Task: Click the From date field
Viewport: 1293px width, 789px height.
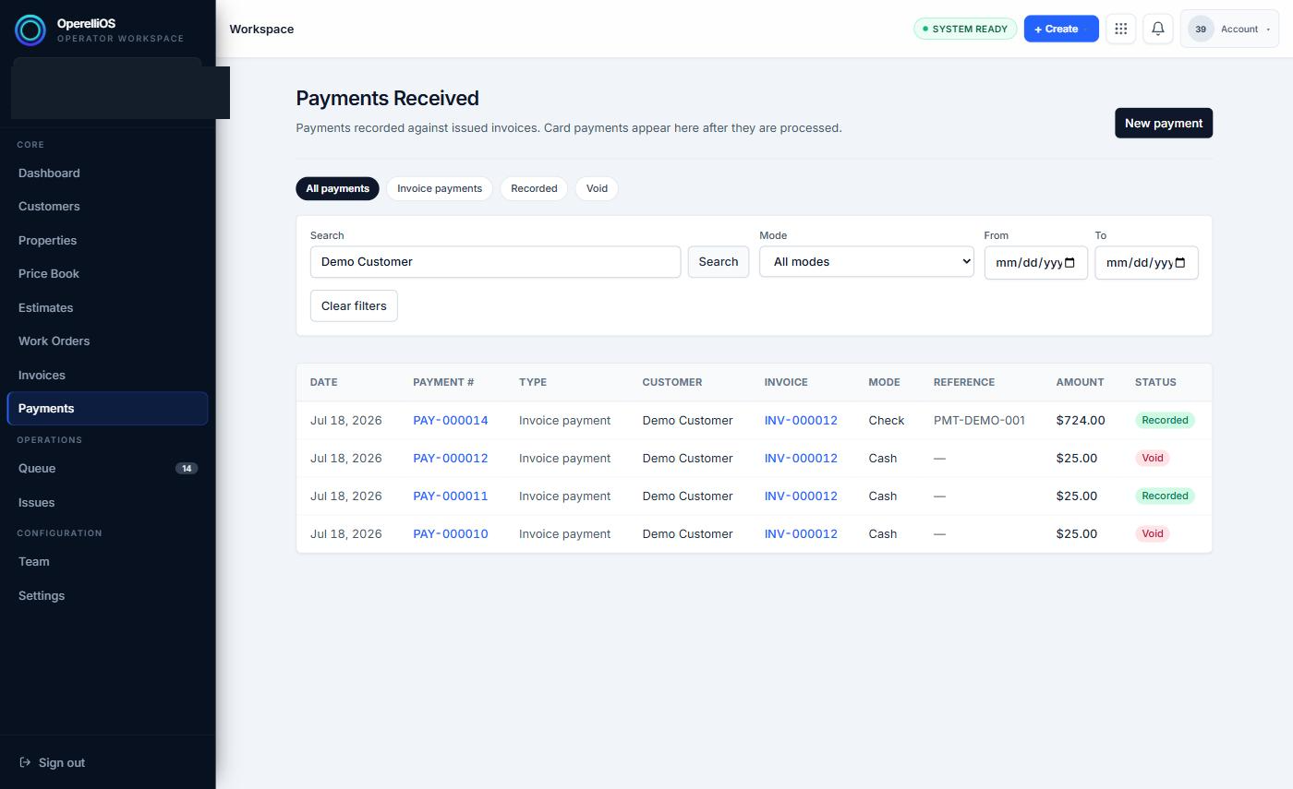Action: tap(1036, 262)
